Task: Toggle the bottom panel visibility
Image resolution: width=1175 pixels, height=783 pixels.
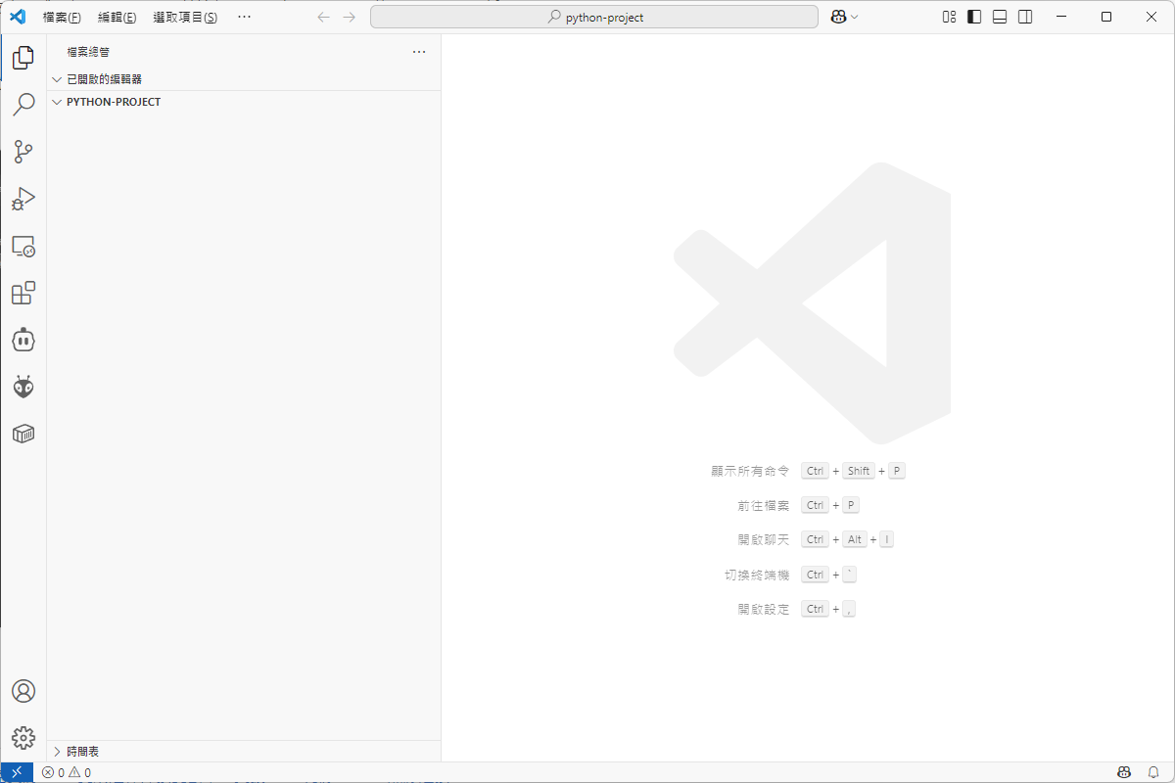Action: point(999,16)
